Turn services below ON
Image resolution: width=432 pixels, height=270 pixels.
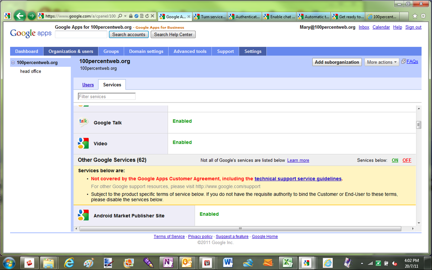click(395, 160)
